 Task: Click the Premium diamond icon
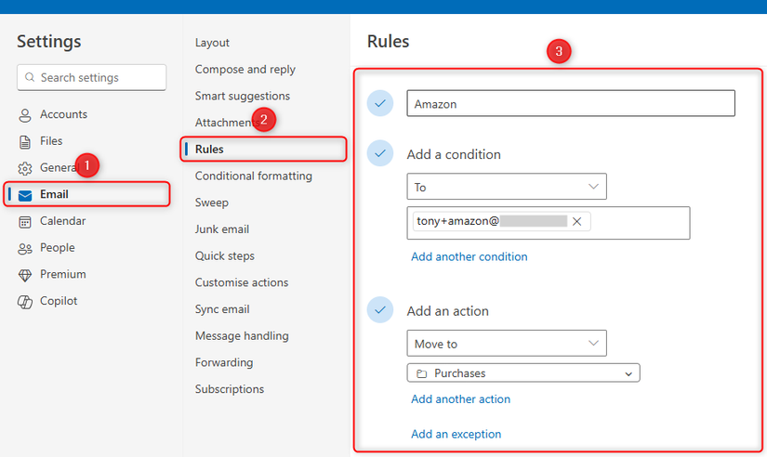click(25, 275)
